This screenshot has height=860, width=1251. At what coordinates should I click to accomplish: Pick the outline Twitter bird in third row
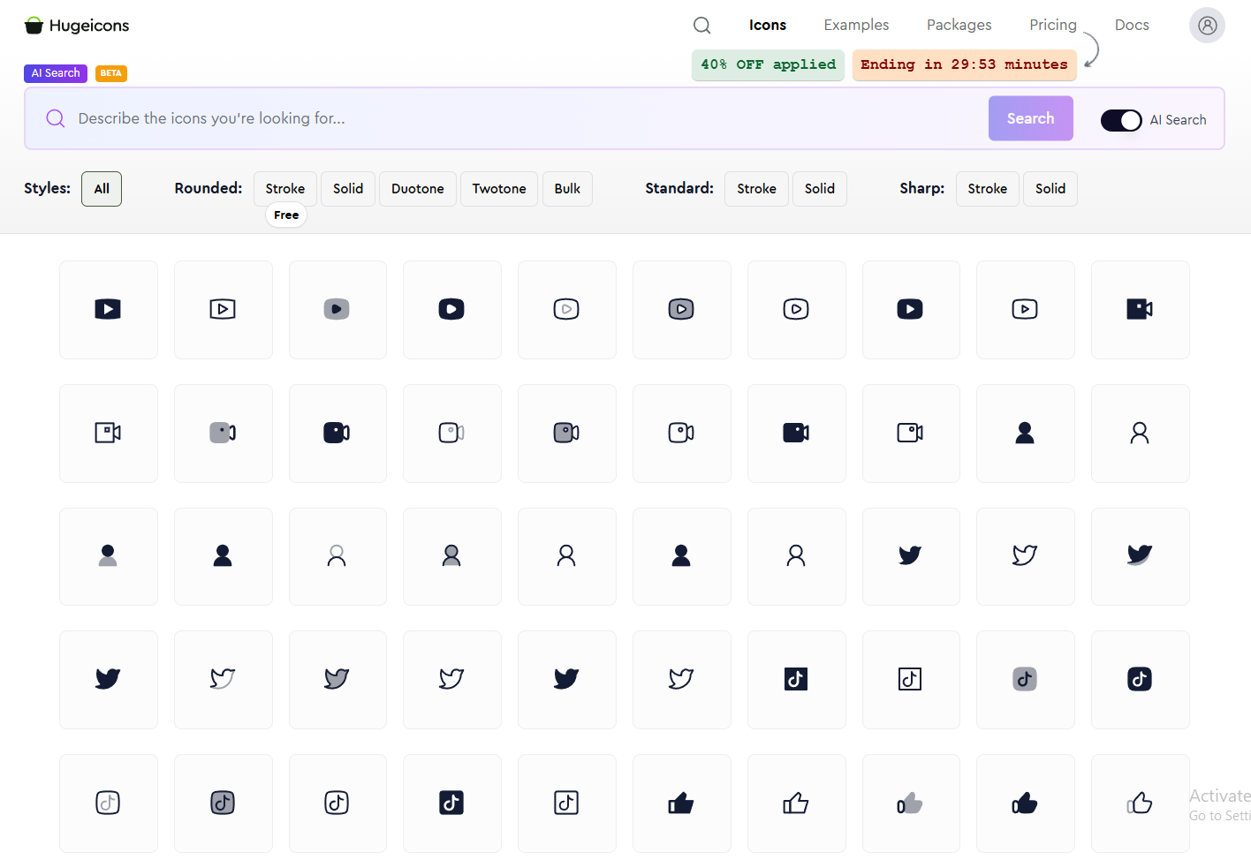tap(1025, 556)
